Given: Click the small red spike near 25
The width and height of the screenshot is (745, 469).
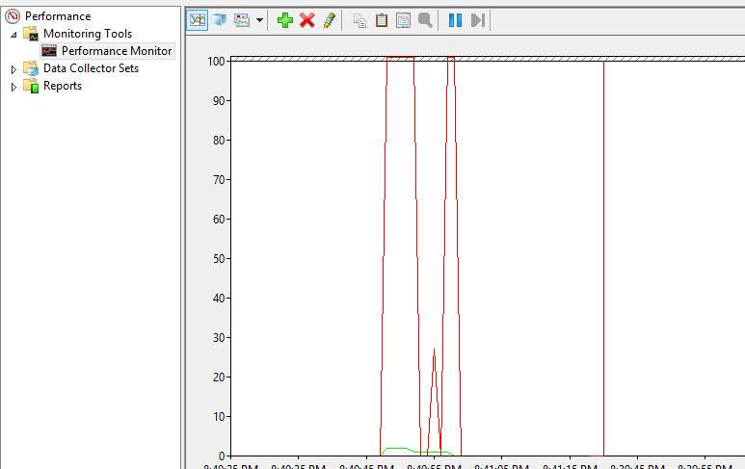Looking at the screenshot, I should tap(434, 403).
